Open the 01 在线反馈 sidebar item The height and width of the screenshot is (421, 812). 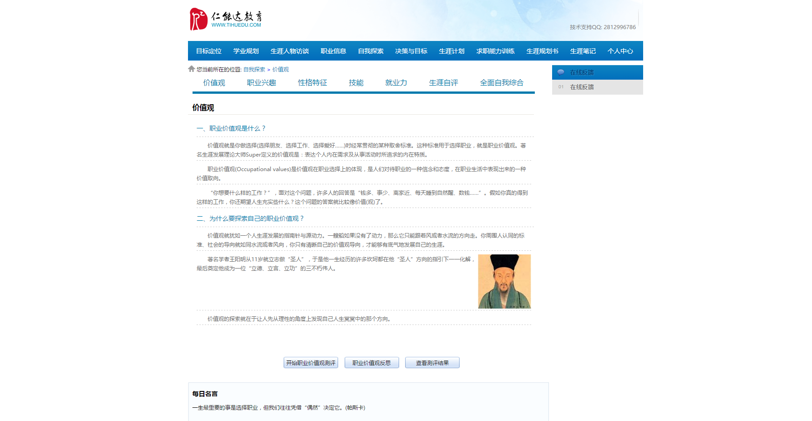point(598,87)
